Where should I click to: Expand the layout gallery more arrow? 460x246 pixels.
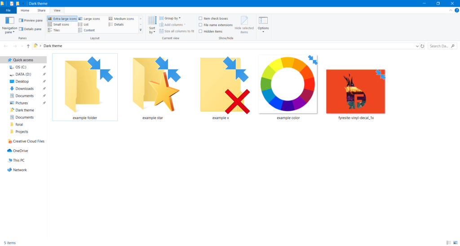click(x=141, y=30)
